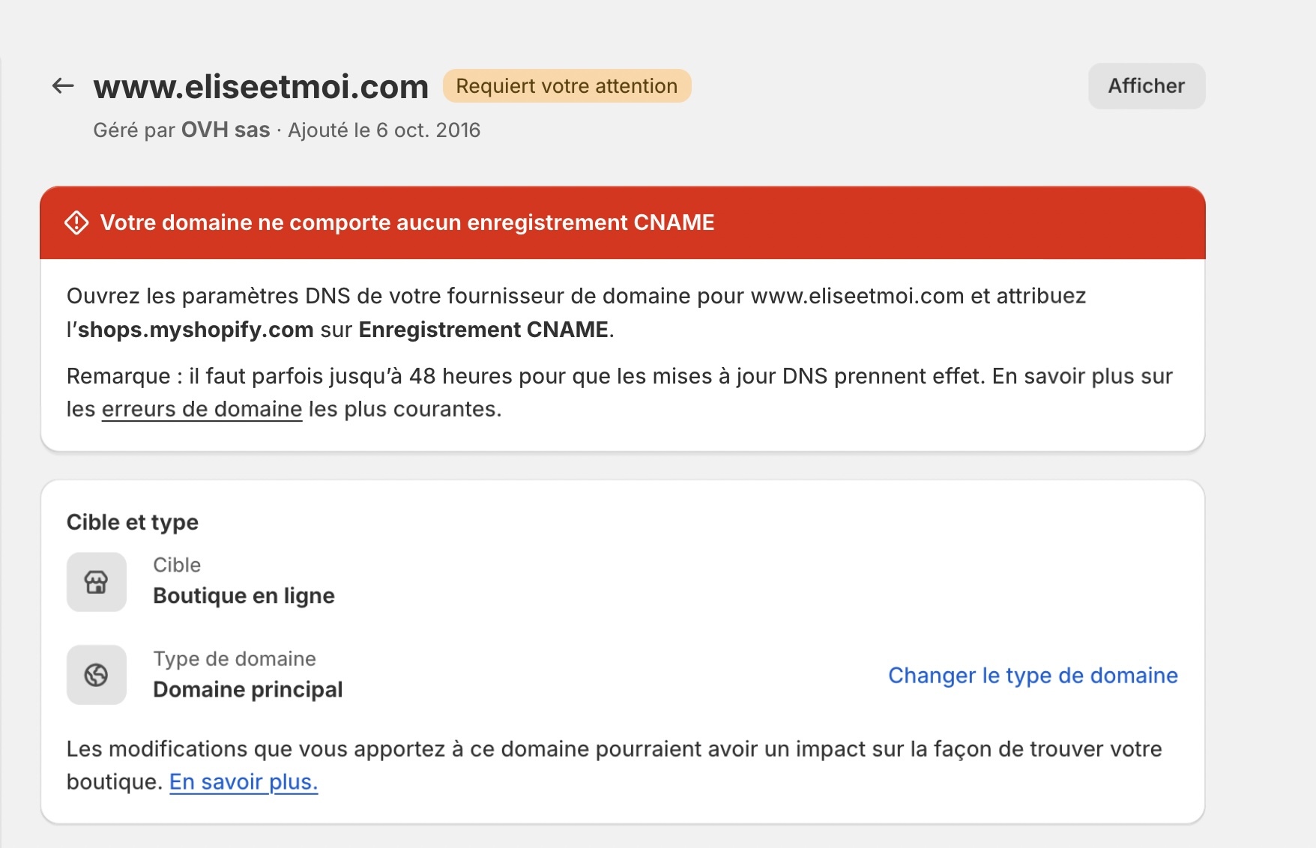Click the red CNAME error banner title
Screen dimensions: 1316x848
(x=407, y=222)
